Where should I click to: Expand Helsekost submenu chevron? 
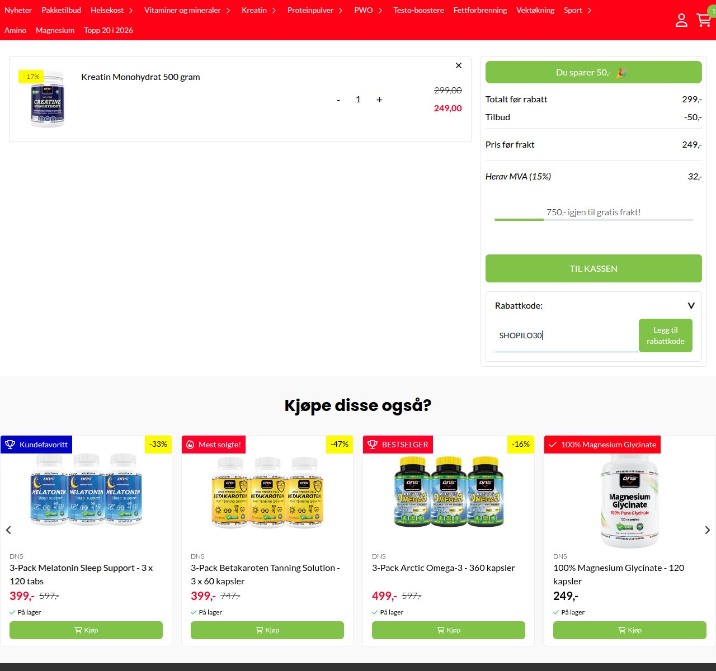pyautogui.click(x=131, y=11)
